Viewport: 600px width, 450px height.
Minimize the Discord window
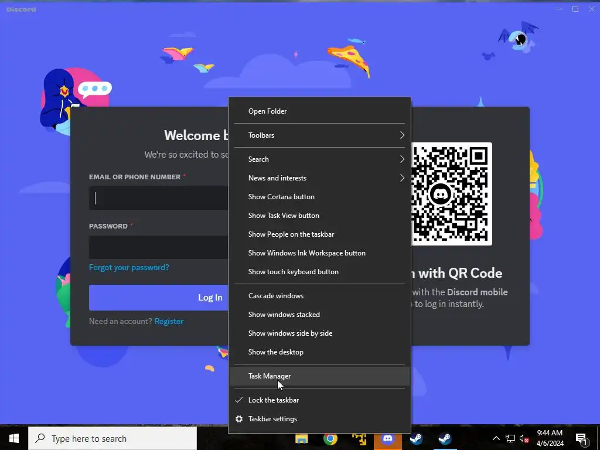[559, 9]
